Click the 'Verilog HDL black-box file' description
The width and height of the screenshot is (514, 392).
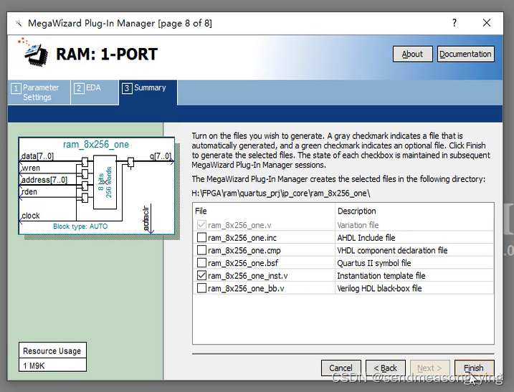380,288
